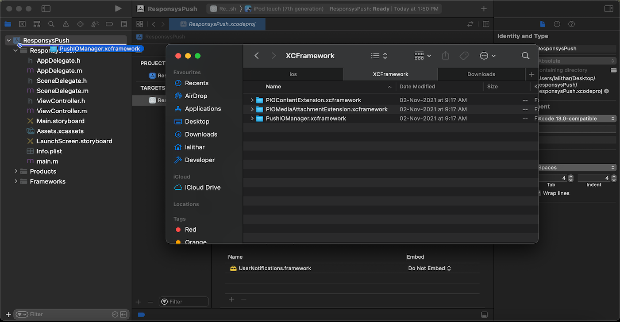Sort Finder list by Date Modified
Screen dimensions: 620x322
click(x=417, y=87)
